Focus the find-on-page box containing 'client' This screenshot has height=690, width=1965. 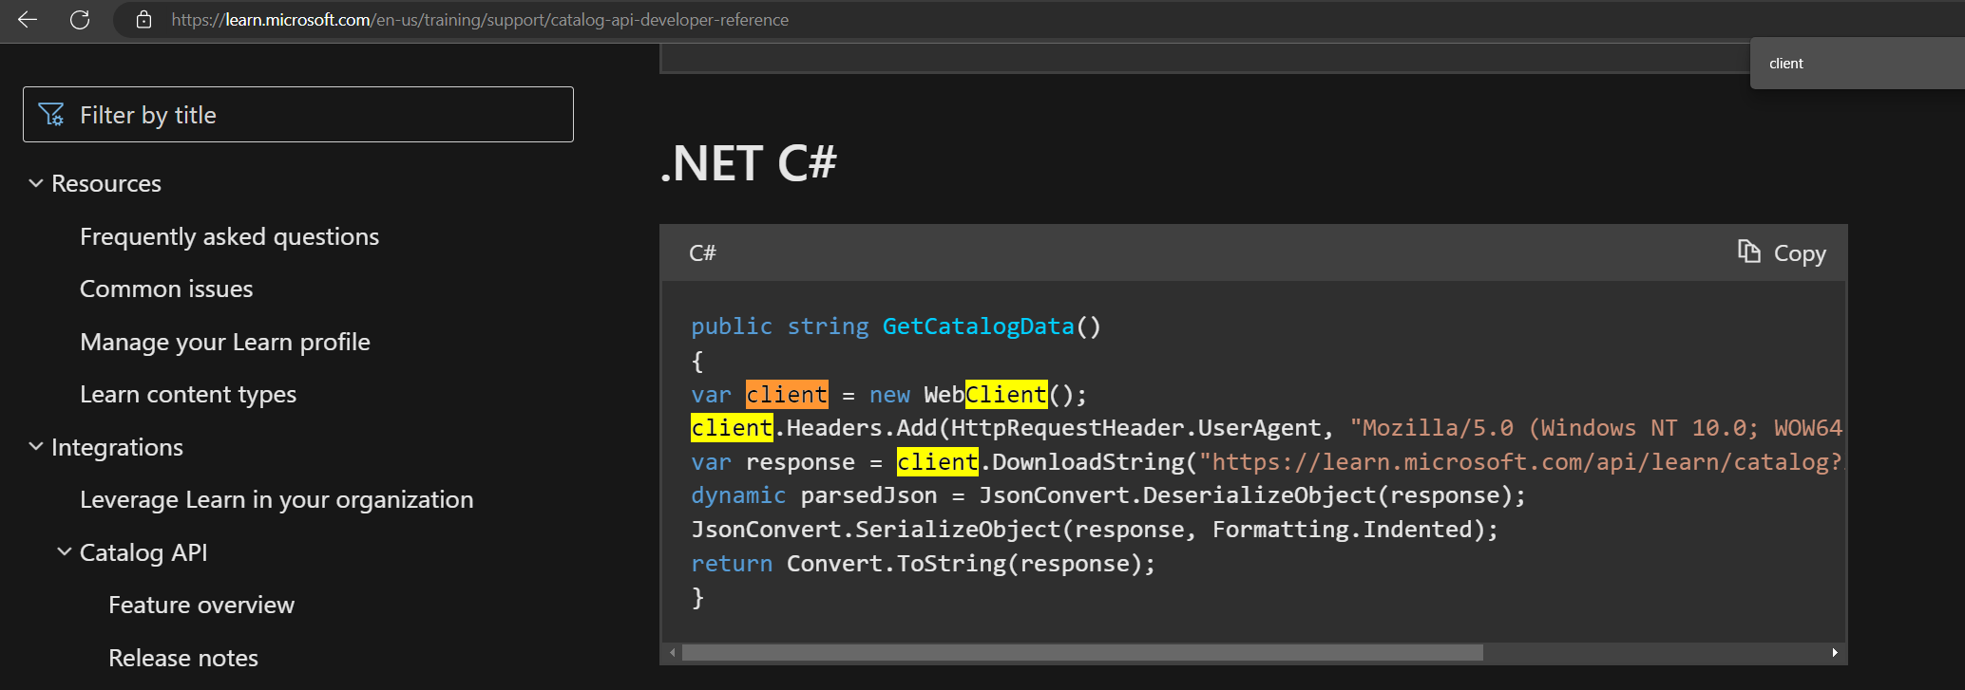point(1857,64)
